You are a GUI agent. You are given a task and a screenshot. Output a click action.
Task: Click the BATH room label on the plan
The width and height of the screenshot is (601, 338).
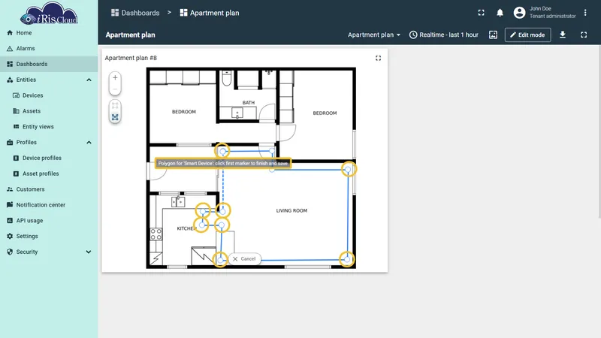tap(249, 103)
